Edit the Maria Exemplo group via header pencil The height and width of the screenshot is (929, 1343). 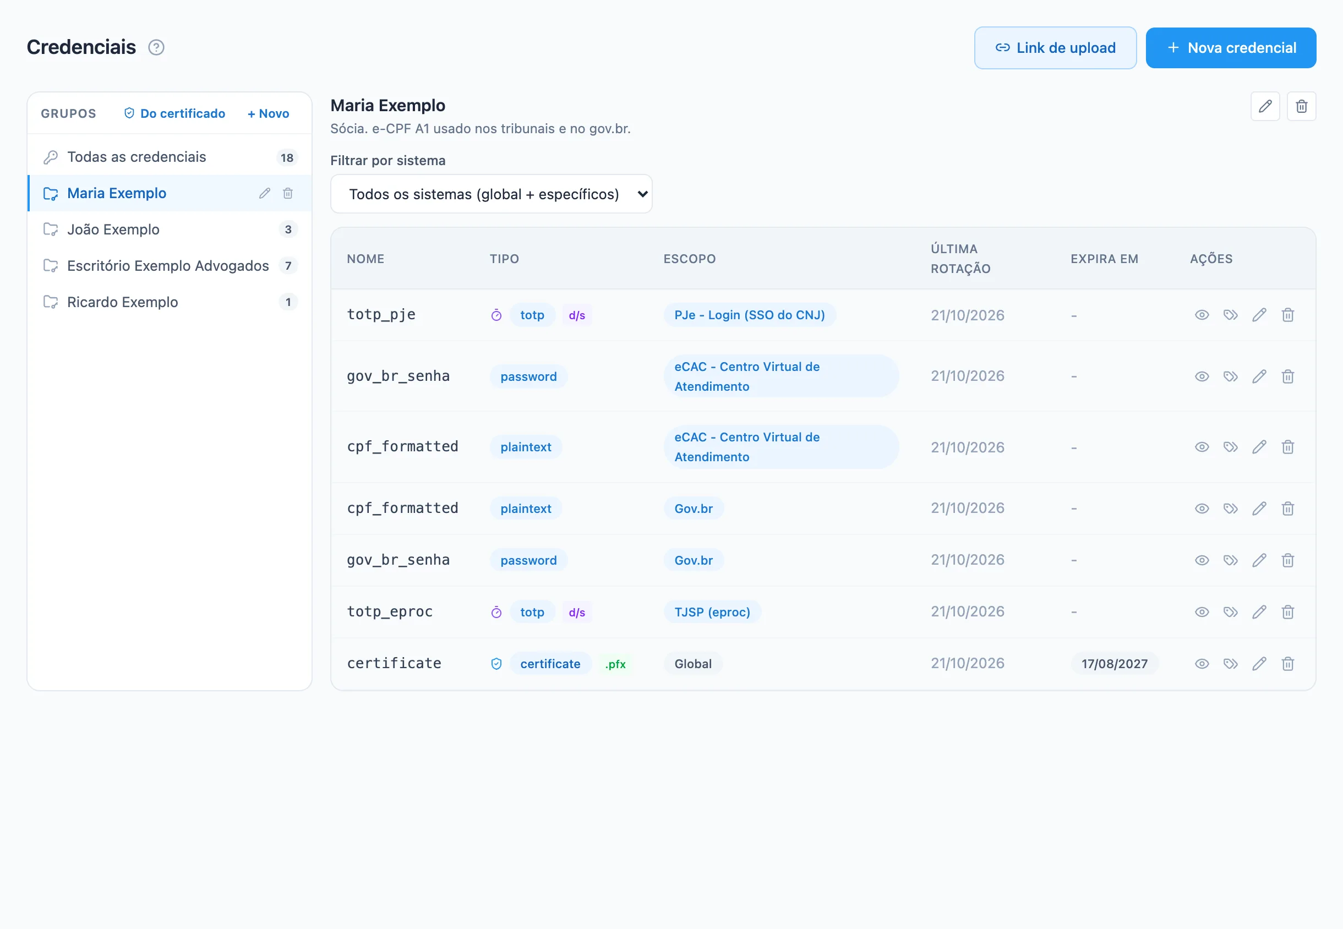pyautogui.click(x=1264, y=106)
